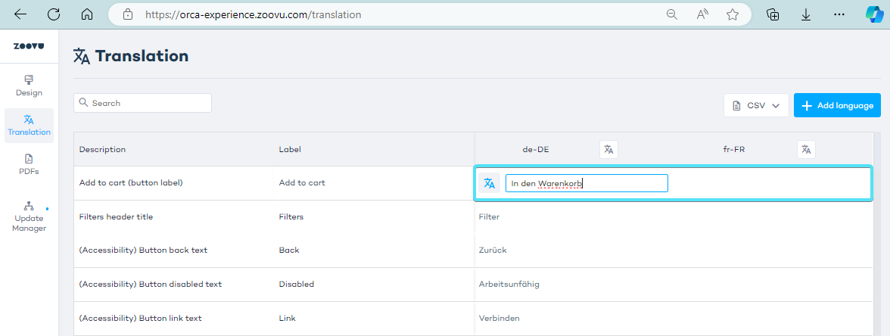Open the Design section in sidebar

coord(29,86)
